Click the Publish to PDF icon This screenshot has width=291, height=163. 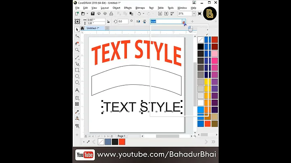pos(173,14)
